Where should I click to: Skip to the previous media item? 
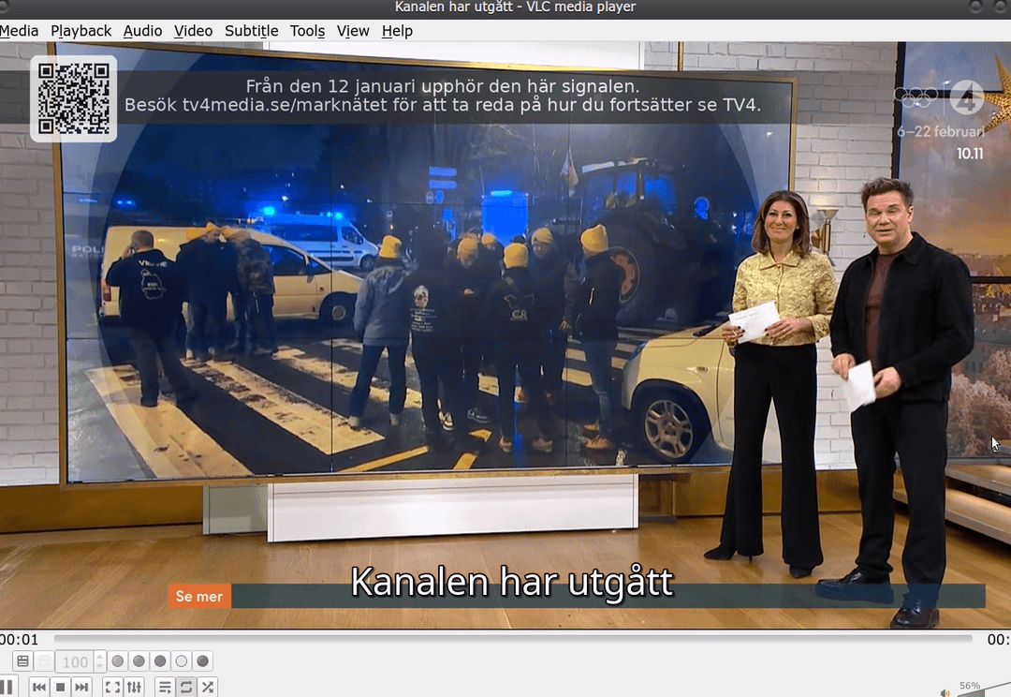point(39,687)
